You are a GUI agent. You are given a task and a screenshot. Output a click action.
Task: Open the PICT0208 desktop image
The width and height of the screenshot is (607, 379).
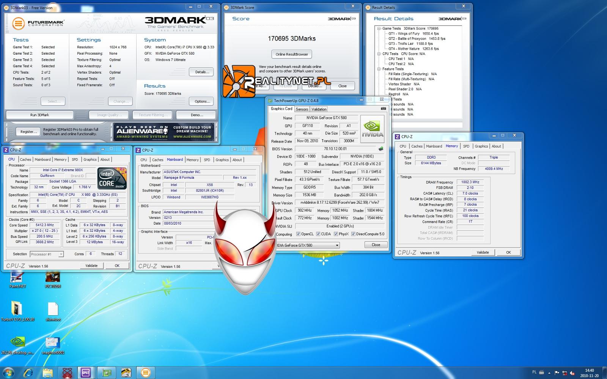(x=53, y=280)
